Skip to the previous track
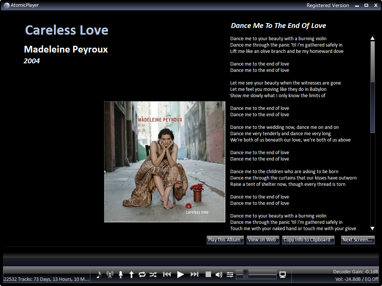The height and width of the screenshot is (286, 382). click(x=167, y=274)
